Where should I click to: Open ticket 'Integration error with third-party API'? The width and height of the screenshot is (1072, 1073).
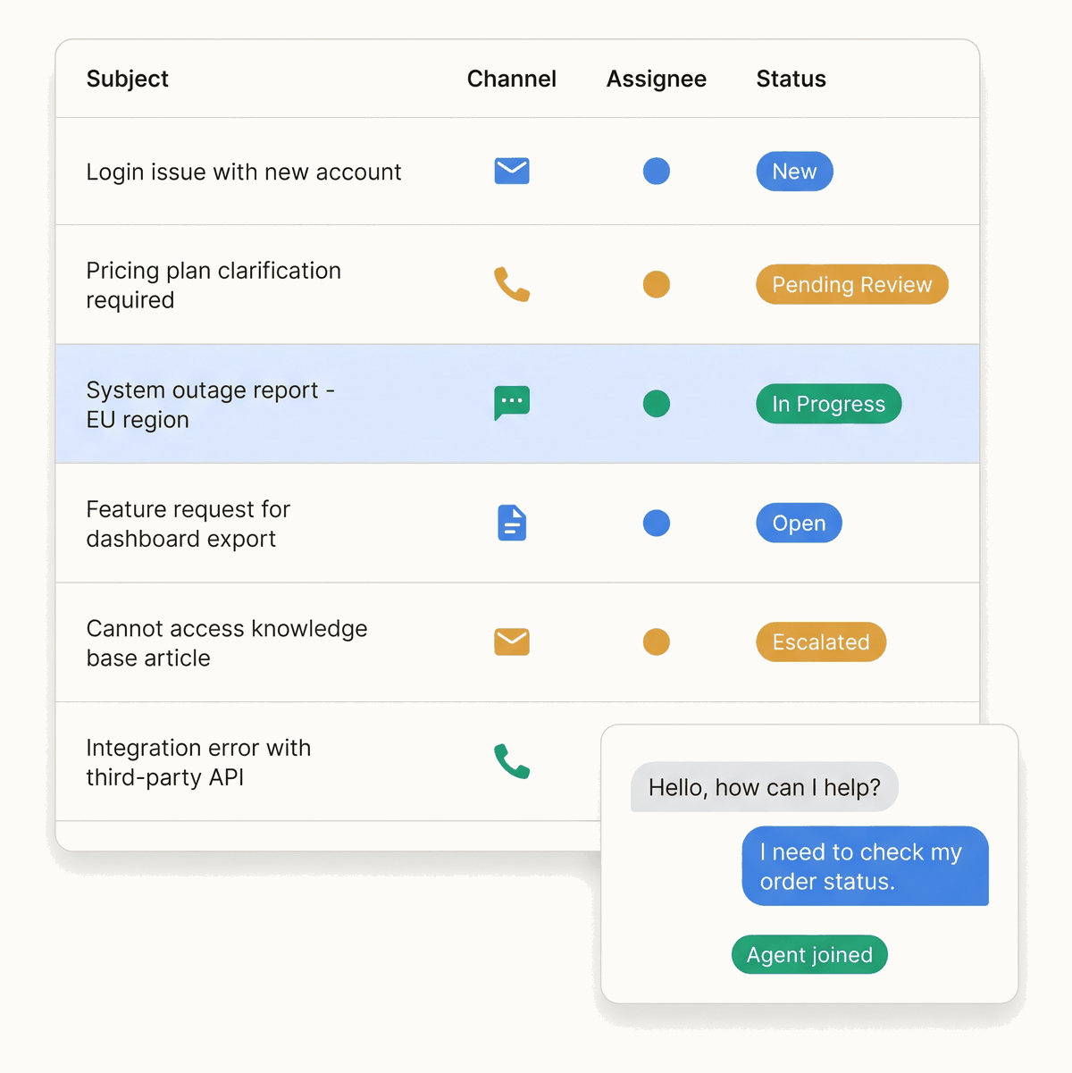198,762
